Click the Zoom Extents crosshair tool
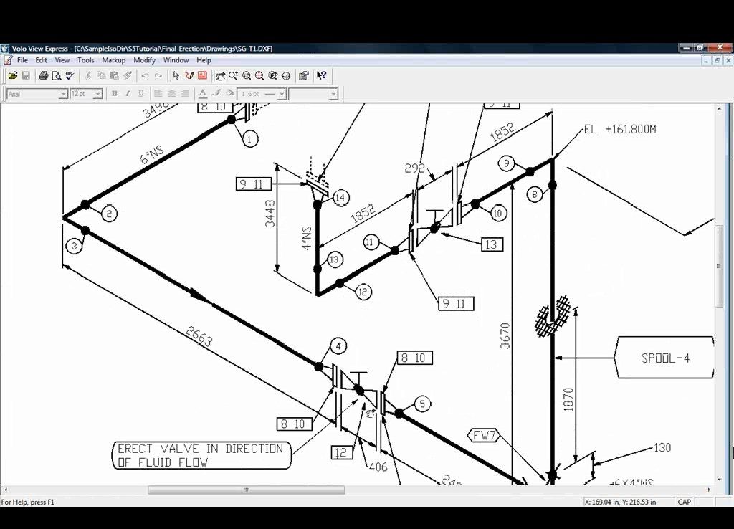 pyautogui.click(x=259, y=75)
